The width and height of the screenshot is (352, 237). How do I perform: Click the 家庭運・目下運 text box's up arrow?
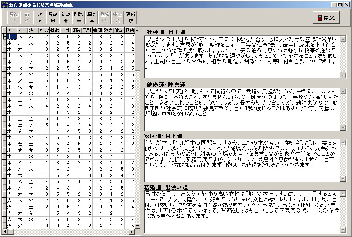coord(343,142)
